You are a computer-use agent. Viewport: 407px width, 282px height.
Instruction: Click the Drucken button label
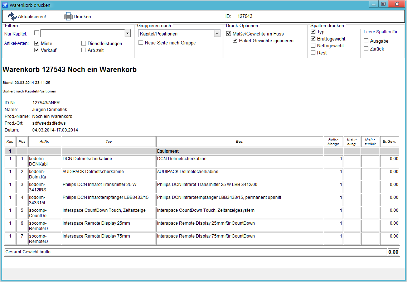point(82,16)
